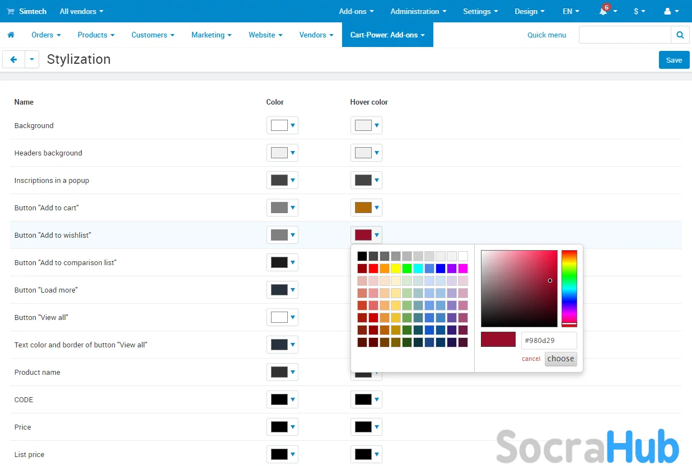Open the EN language dropdown
Image resolution: width=692 pixels, height=466 pixels.
point(571,11)
